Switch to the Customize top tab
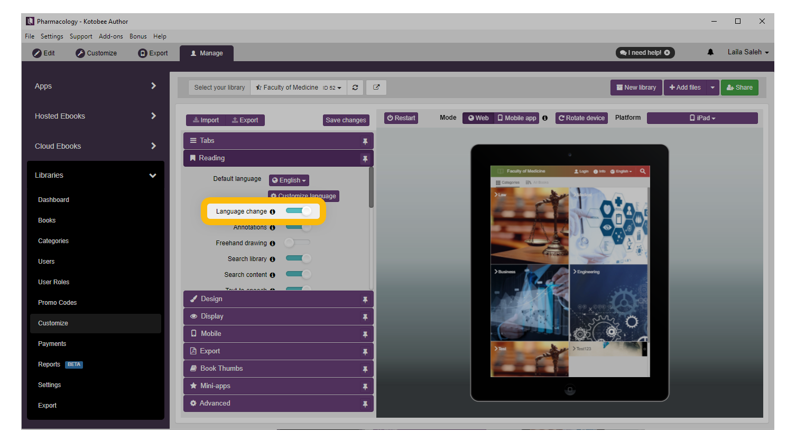Viewport: 796px width, 443px height. 96,53
